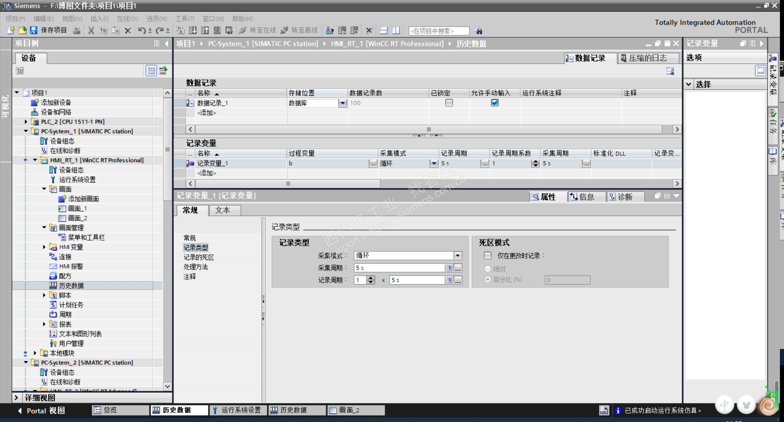Undo the last action
Viewport: 784px width, 422px height.
142,30
